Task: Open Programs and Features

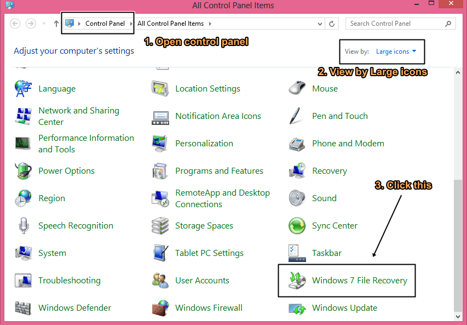Action: (x=218, y=170)
